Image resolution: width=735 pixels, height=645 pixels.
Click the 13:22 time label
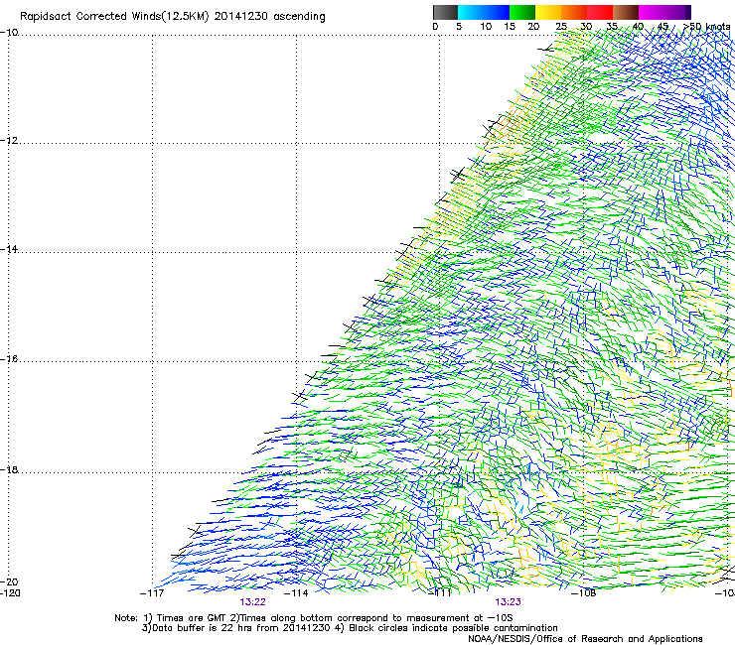(252, 602)
